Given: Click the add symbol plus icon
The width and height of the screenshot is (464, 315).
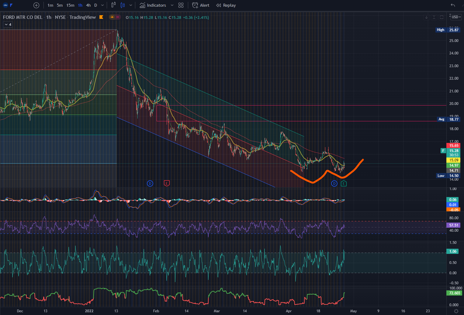Looking at the screenshot, I should click(36, 5).
